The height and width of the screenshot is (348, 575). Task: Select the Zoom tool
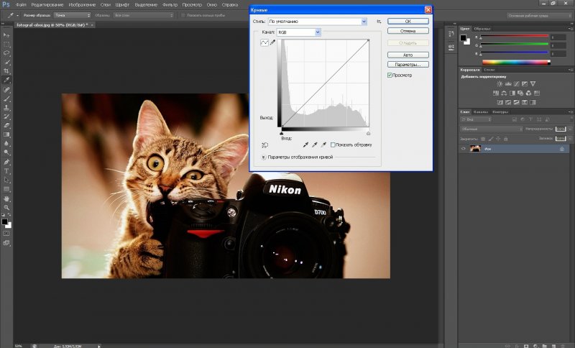(6, 207)
